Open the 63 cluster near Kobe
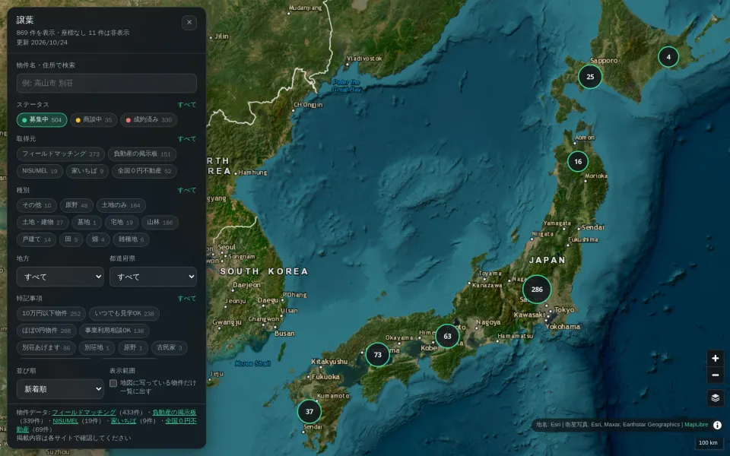730x456 pixels. [447, 336]
